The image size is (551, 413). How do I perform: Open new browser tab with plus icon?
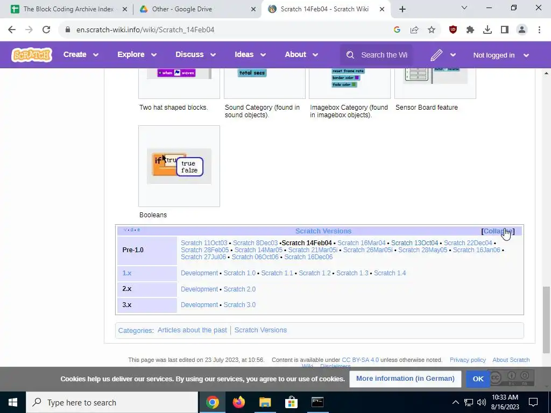pyautogui.click(x=402, y=9)
